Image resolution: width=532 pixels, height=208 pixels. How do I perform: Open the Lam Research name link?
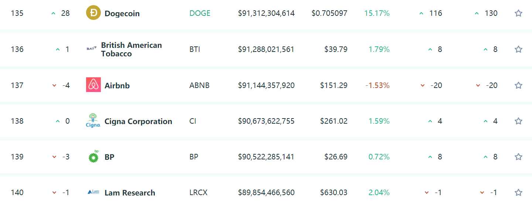pyautogui.click(x=130, y=193)
